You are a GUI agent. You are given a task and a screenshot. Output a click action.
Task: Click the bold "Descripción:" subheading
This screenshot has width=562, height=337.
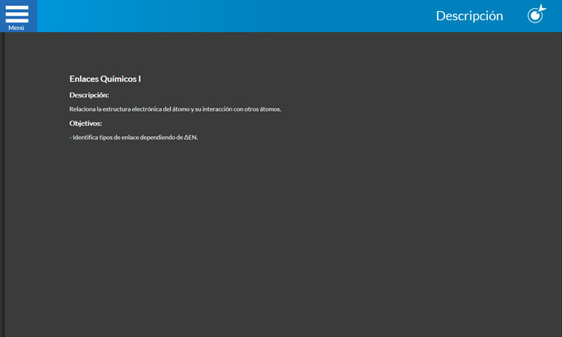(x=89, y=95)
